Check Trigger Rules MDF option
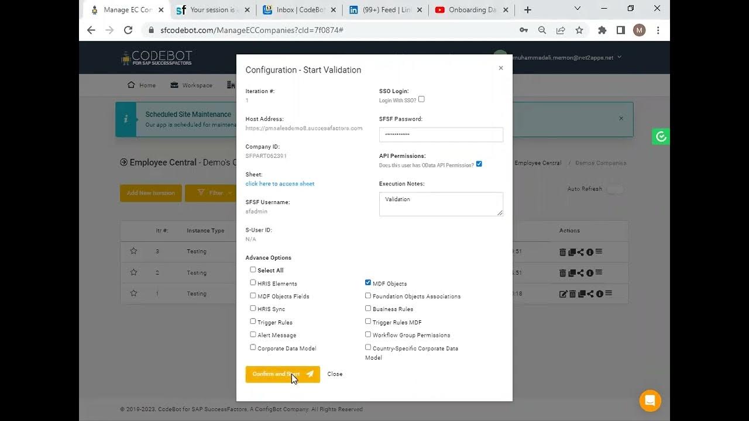The image size is (749, 421). point(368,321)
